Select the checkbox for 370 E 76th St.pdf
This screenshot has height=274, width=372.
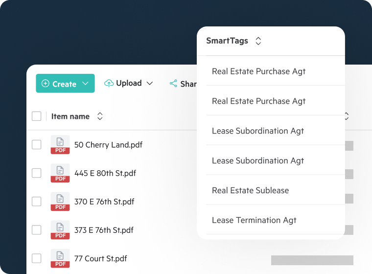click(37, 202)
